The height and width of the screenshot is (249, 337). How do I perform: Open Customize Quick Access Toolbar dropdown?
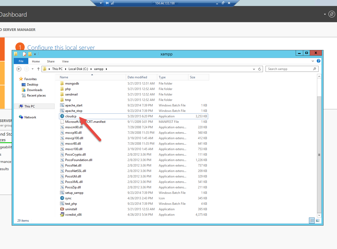(x=35, y=54)
